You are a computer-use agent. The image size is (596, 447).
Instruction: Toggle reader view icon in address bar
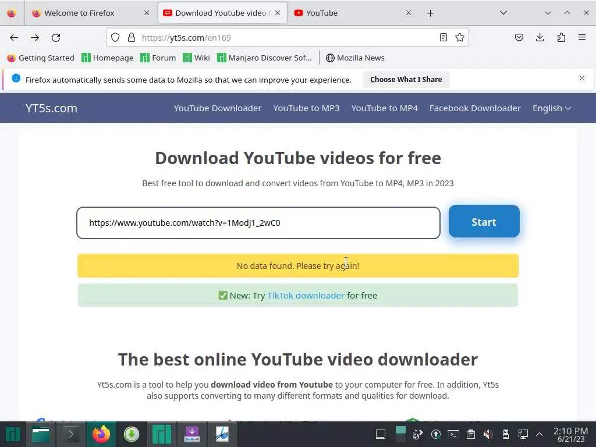(443, 37)
